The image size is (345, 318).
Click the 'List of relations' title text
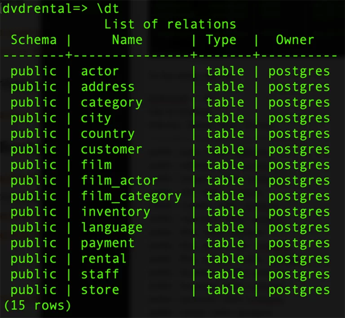click(170, 24)
